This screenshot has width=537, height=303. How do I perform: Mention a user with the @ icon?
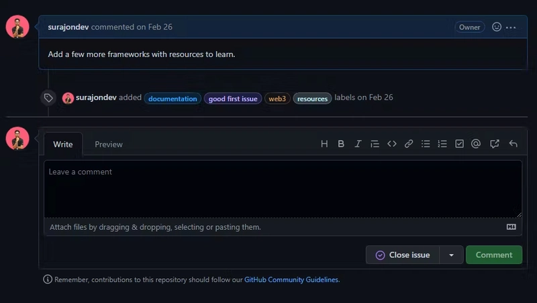[x=476, y=144]
